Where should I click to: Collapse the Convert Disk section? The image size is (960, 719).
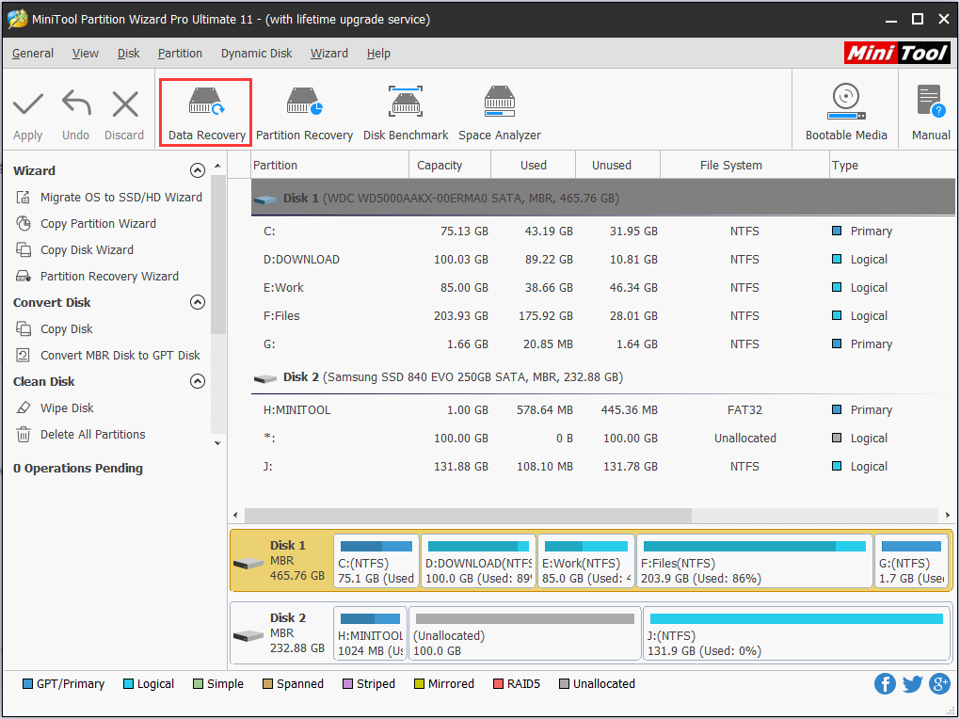pyautogui.click(x=197, y=302)
